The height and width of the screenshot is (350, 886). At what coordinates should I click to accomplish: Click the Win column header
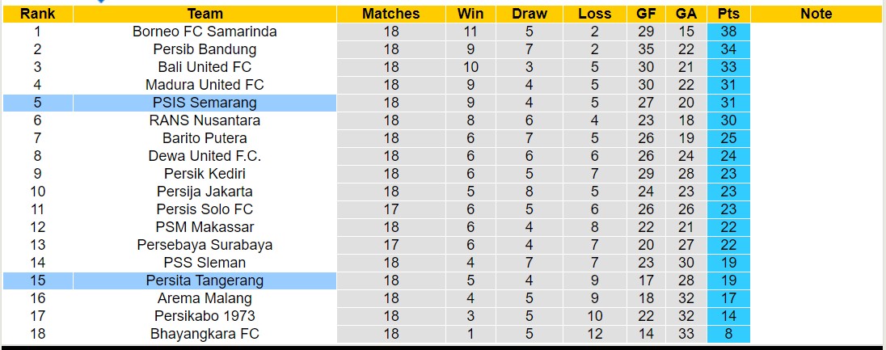[470, 14]
